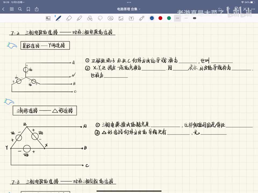Select the thin stroke thickness
Image resolution: width=258 pixels, height=193 pixels.
[x=186, y=18]
